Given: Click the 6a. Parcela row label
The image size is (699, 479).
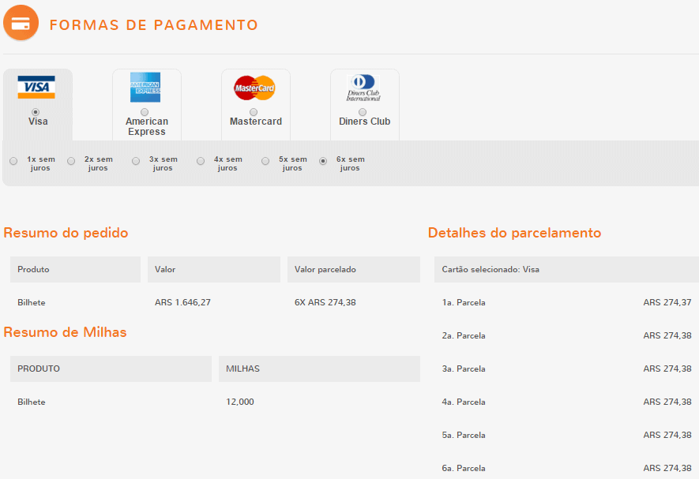Looking at the screenshot, I should tap(464, 468).
